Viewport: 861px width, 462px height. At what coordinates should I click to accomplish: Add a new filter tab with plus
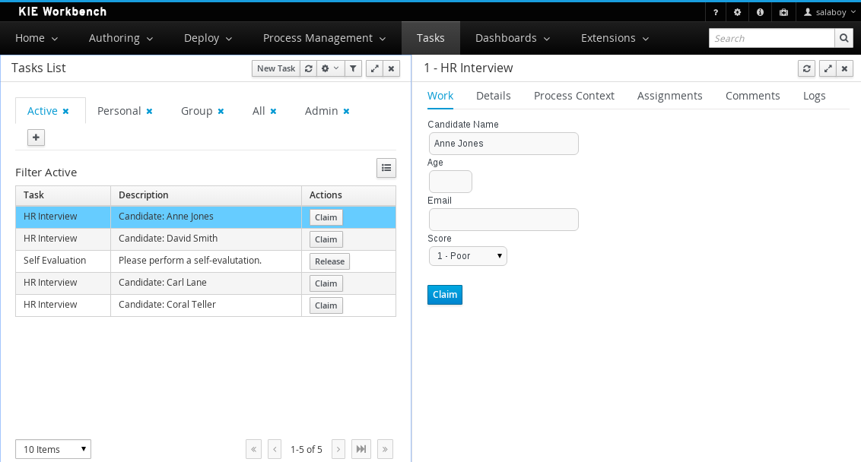[36, 138]
